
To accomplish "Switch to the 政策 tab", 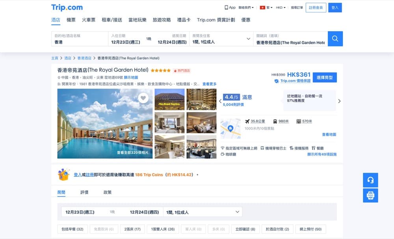I will click(x=107, y=192).
